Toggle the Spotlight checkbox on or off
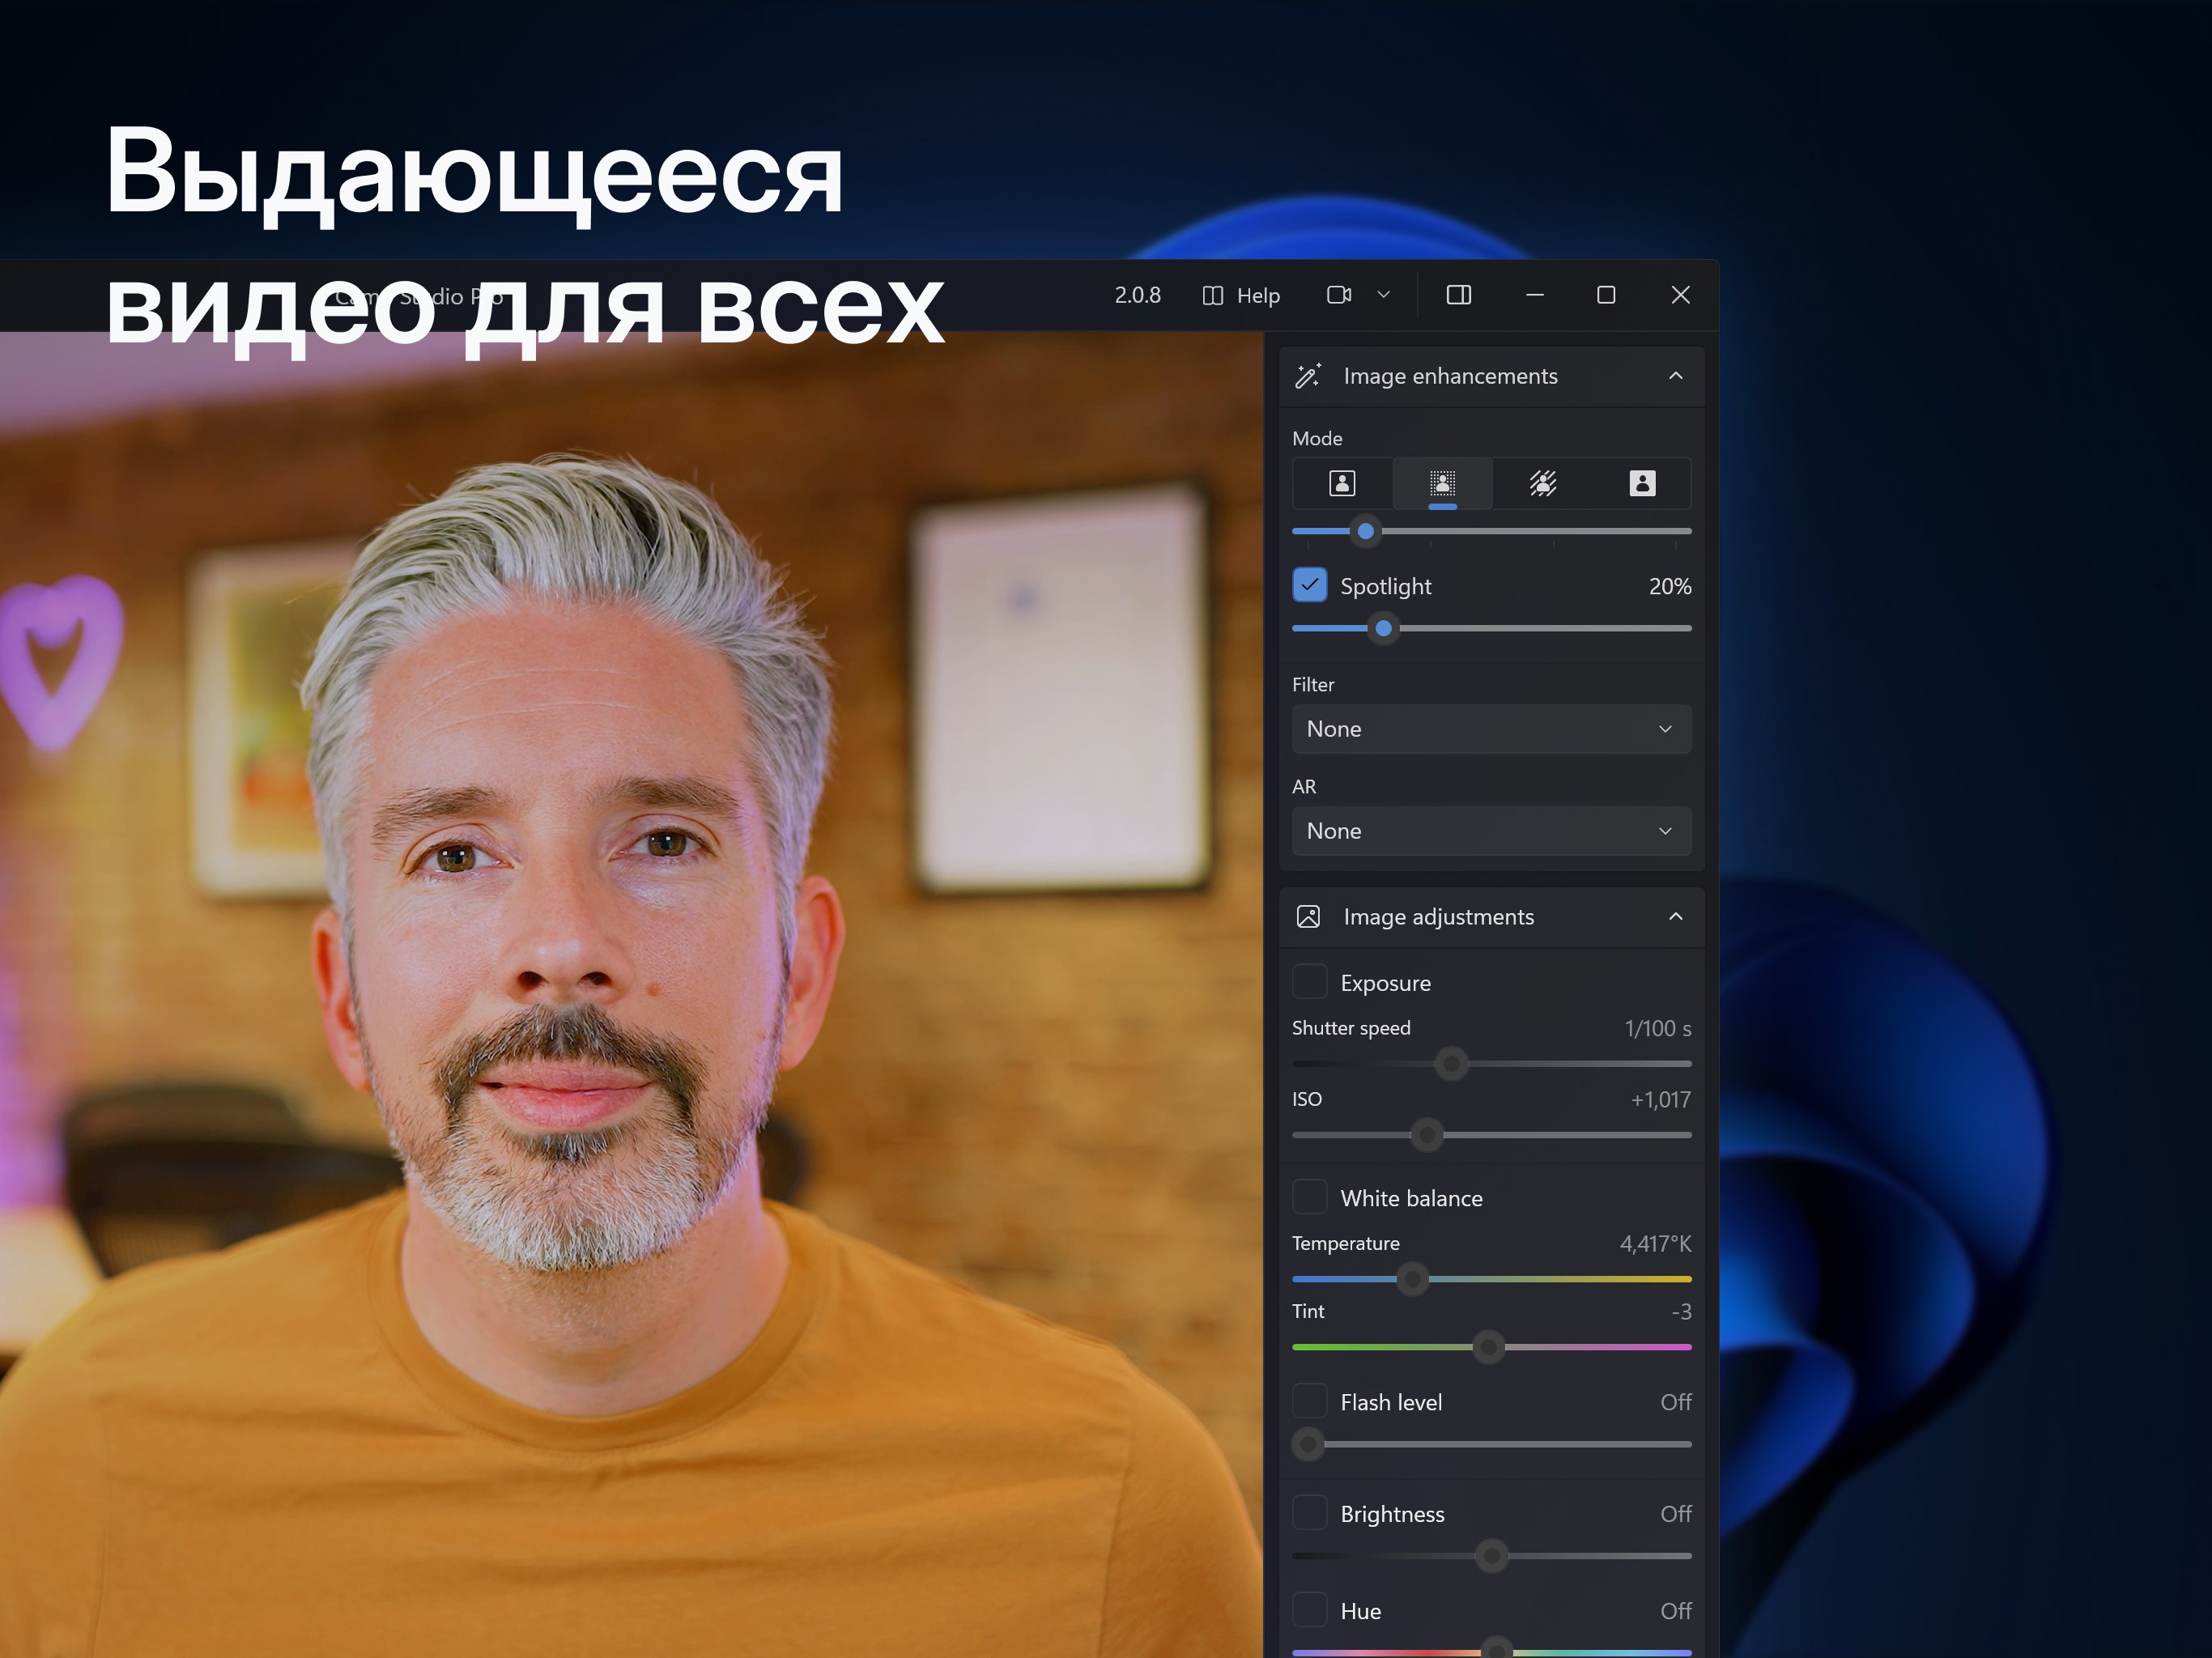Screen dimensions: 2212x1658 1310,584
